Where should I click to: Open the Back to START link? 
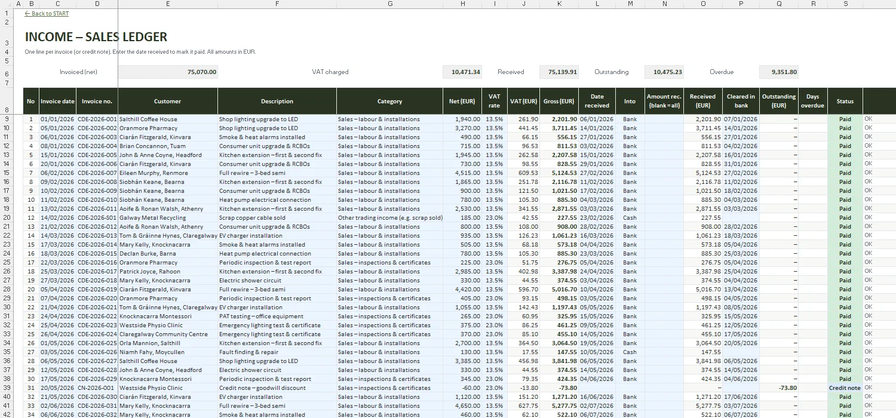[47, 14]
